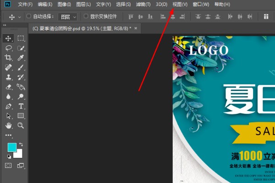The width and height of the screenshot is (275, 183).
Task: Collapse the toolbox with double-arrow
Action: coord(5,25)
